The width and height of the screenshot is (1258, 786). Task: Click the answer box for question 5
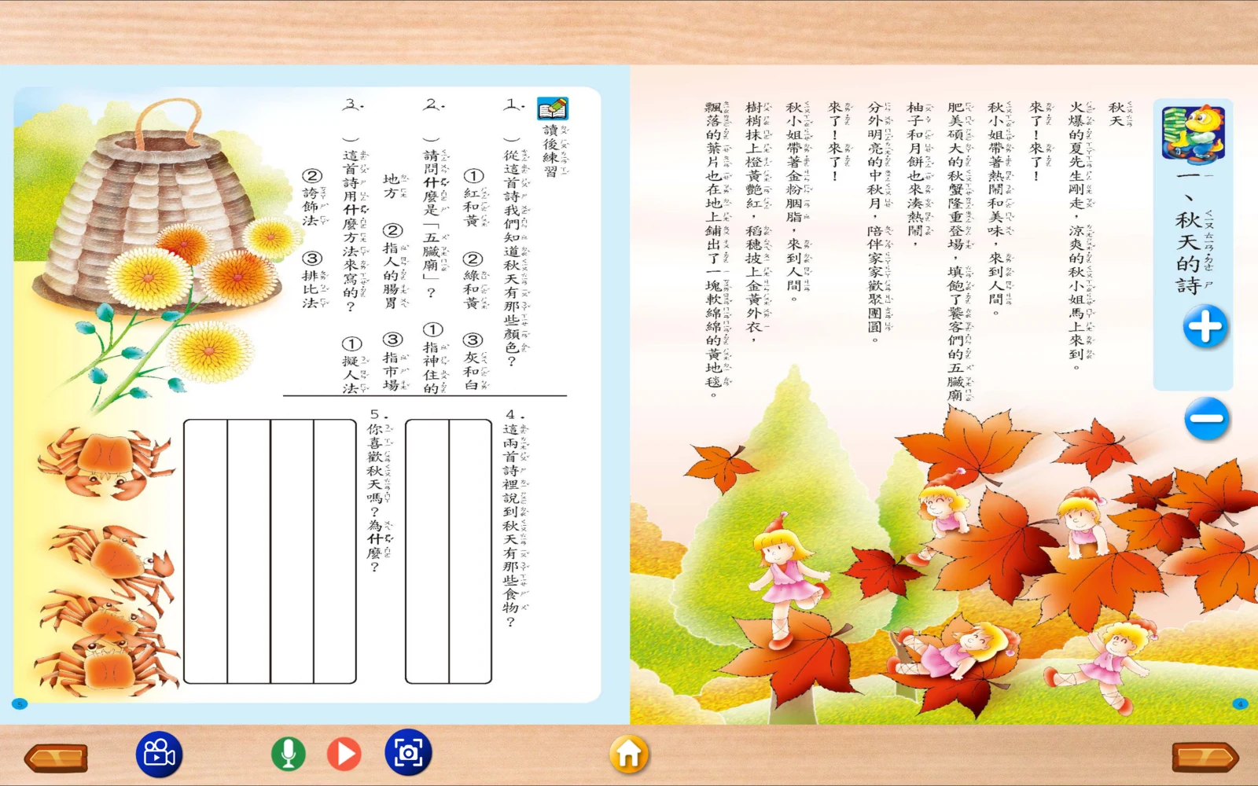point(270,551)
